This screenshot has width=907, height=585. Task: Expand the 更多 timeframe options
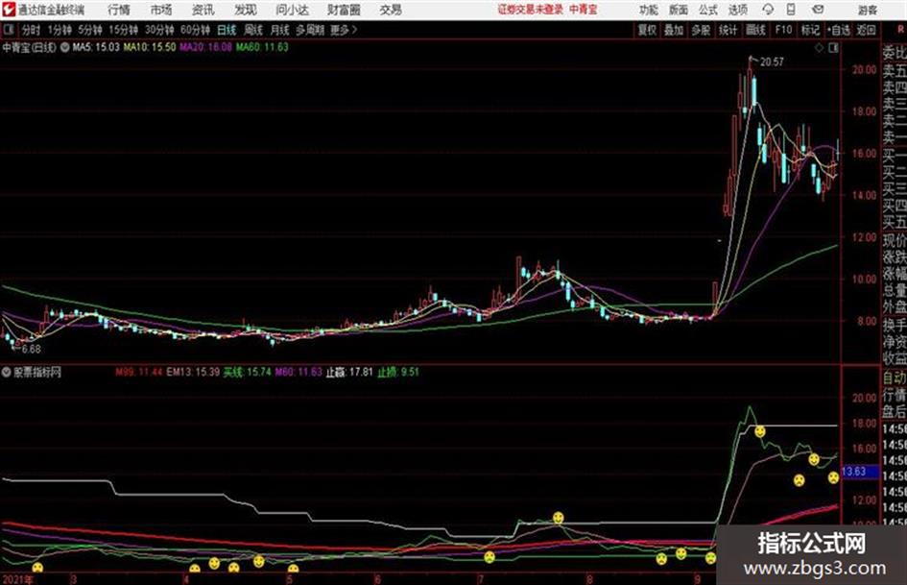pos(344,30)
